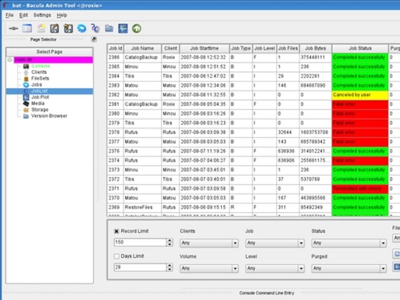Sort by the Job Bytes column header
The width and height of the screenshot is (400, 300).
(315, 48)
